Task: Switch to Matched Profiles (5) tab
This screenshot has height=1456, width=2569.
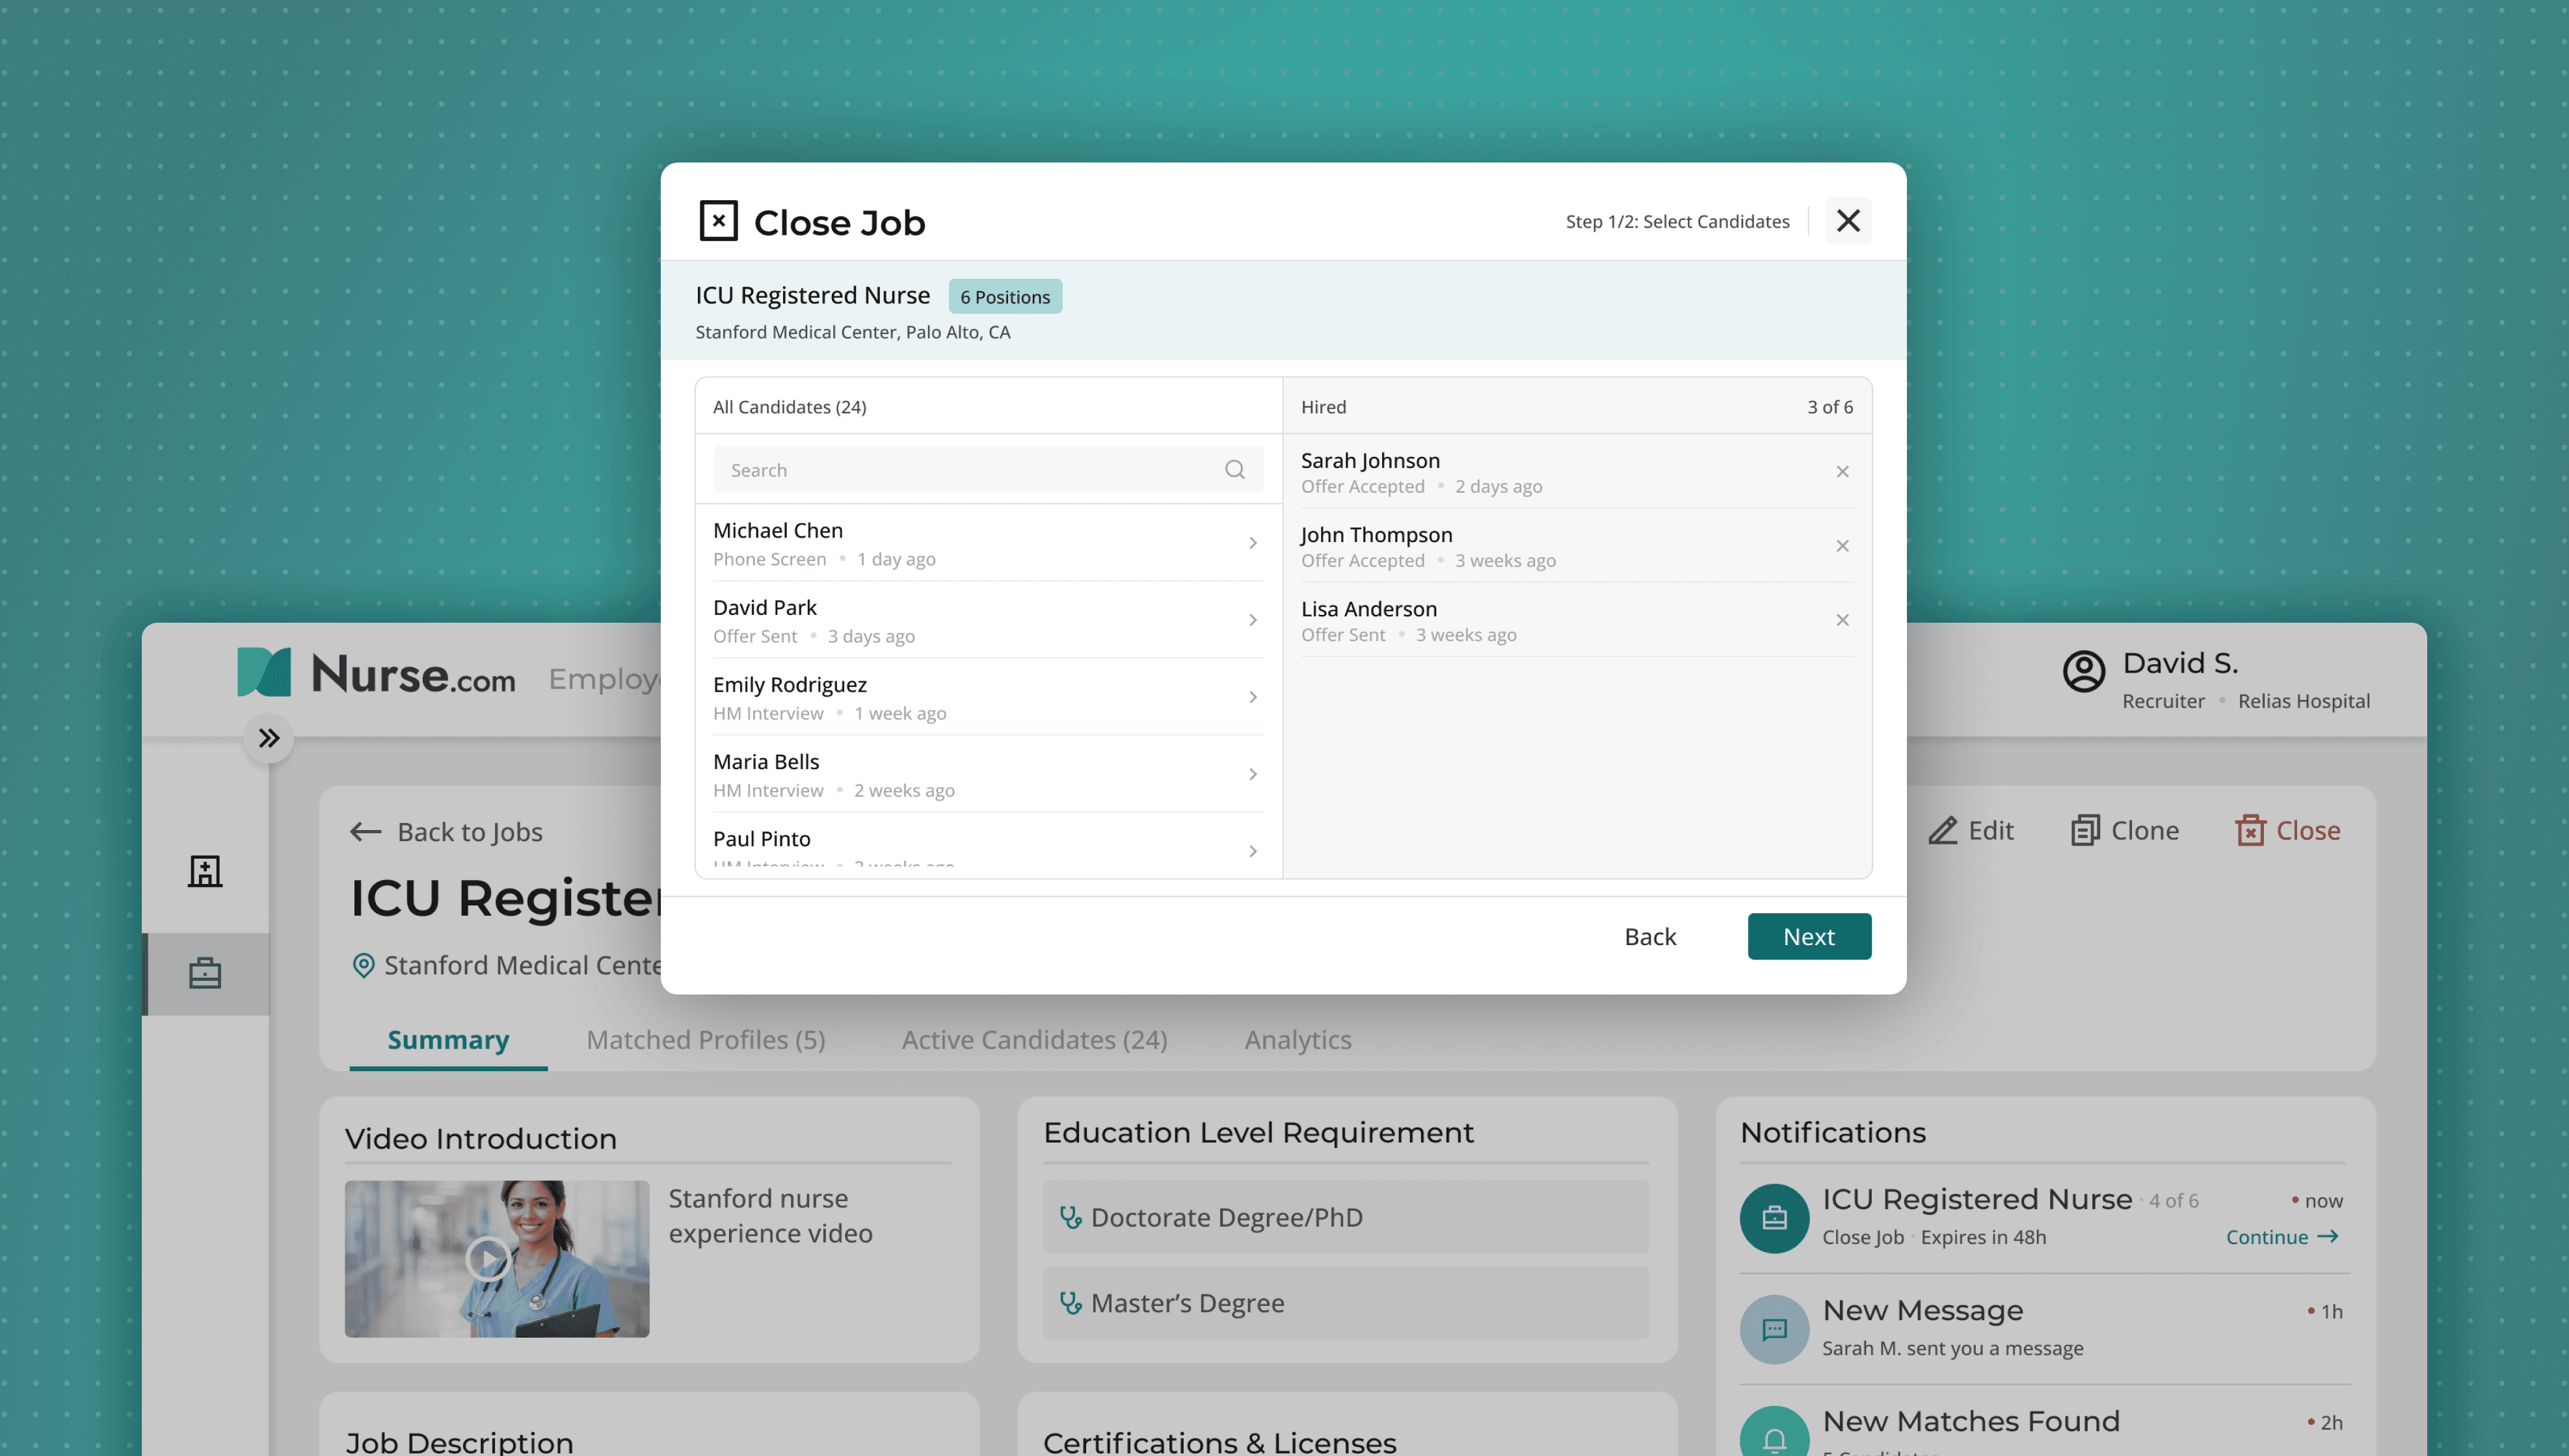Action: [705, 1040]
